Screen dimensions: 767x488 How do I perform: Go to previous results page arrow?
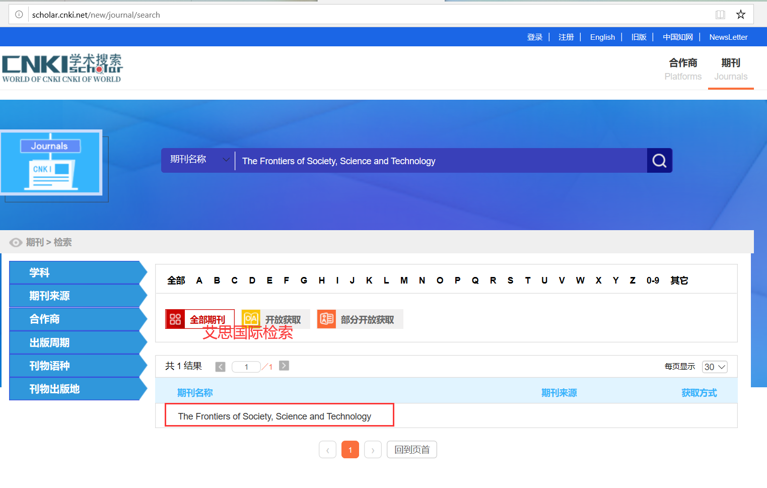tap(221, 367)
